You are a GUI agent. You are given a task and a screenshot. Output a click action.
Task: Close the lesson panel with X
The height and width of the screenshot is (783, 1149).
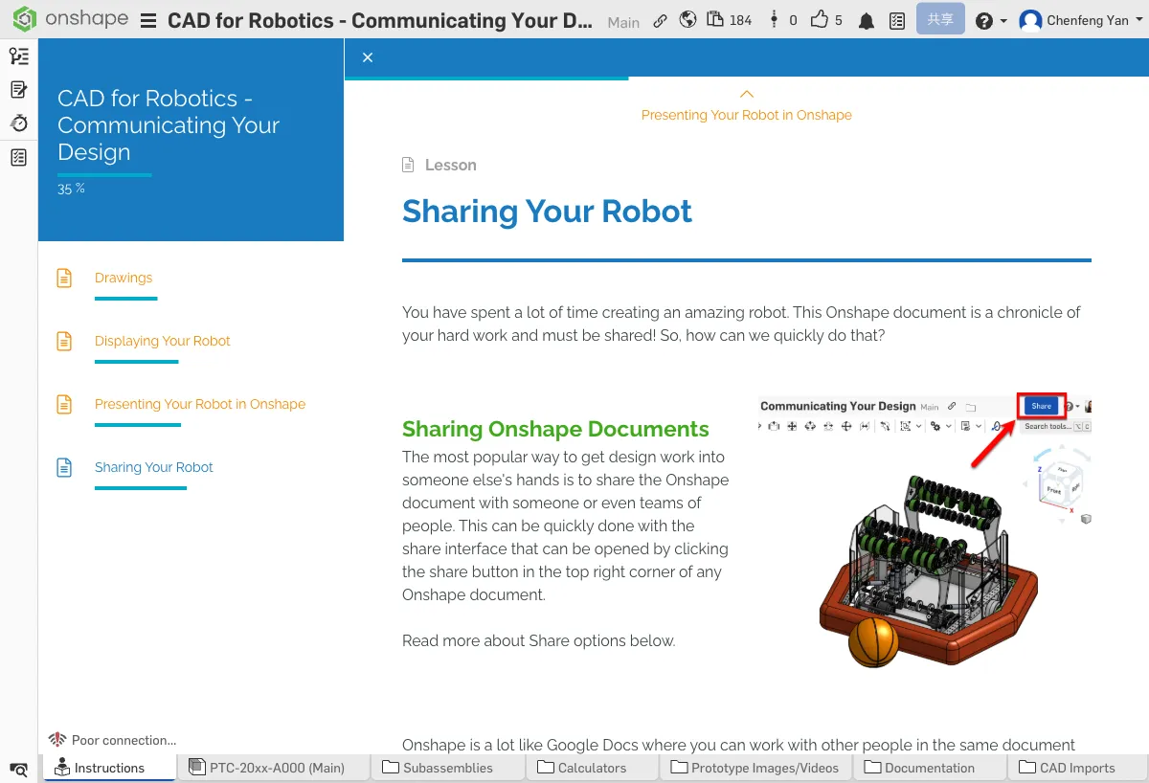tap(368, 57)
